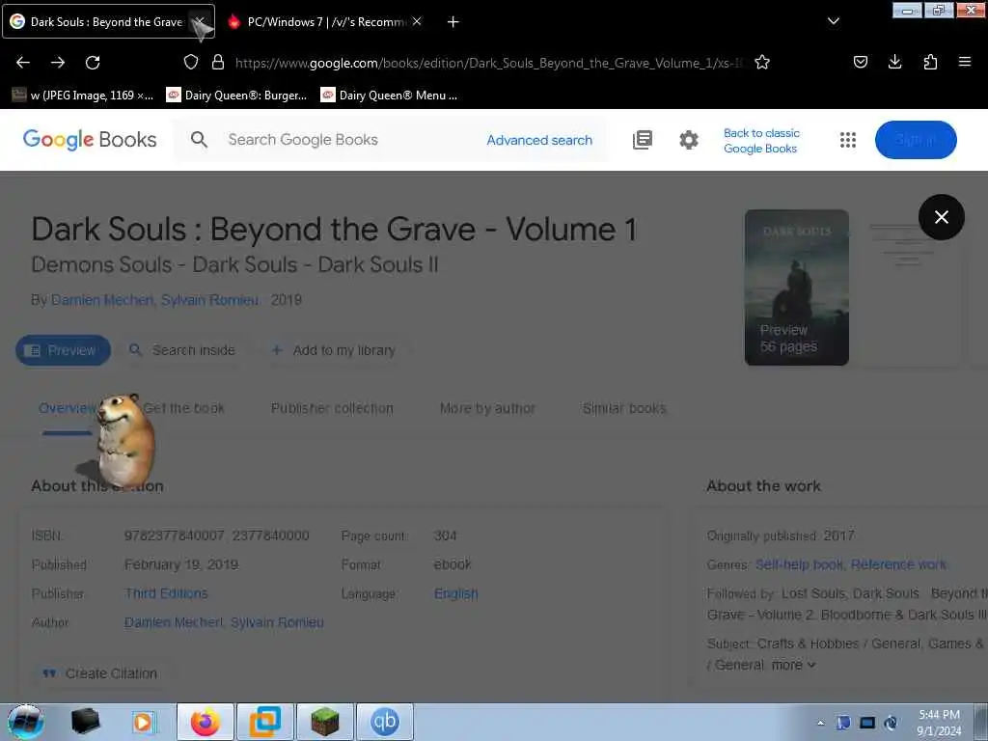Screen dimensions: 988x741
Task: Open the Firefox downloads panel
Action: tap(894, 62)
